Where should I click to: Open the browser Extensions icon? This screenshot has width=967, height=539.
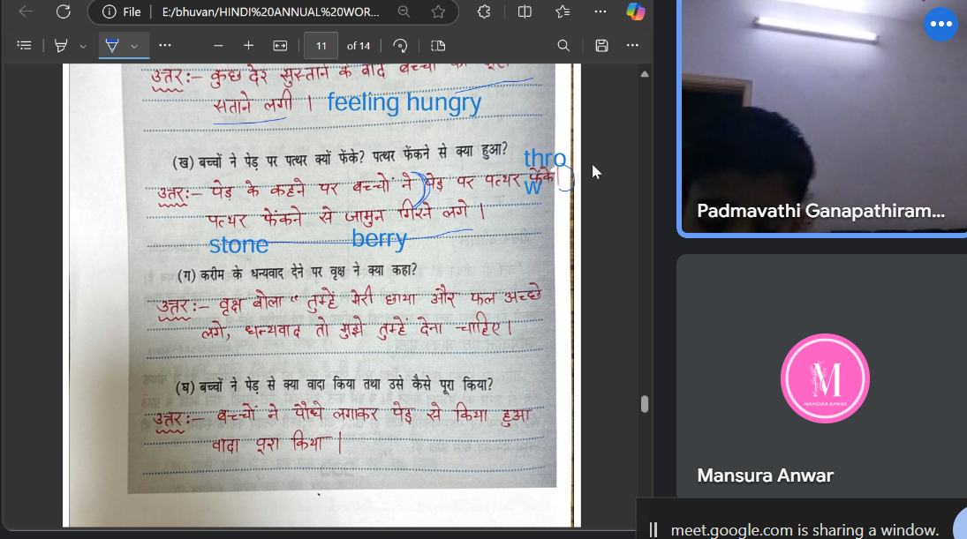pyautogui.click(x=484, y=11)
